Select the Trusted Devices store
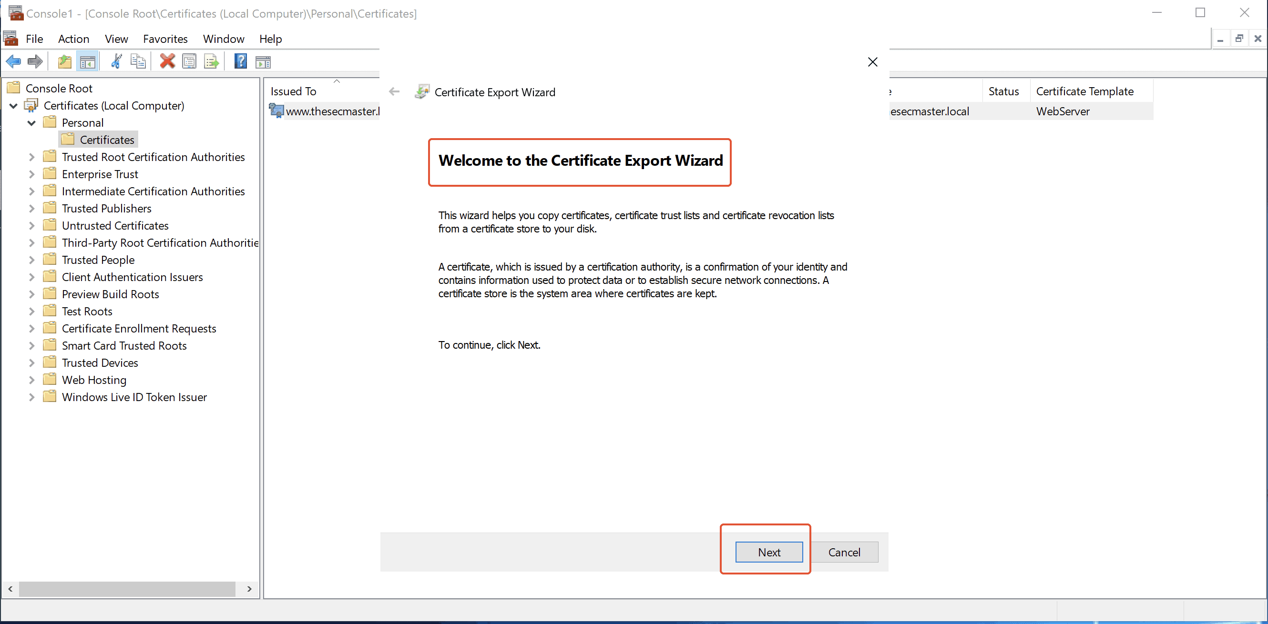Screen dimensions: 1268x624 (100, 362)
